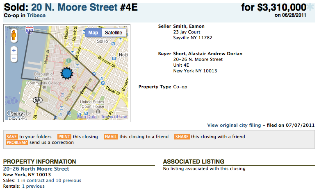Image resolution: width=319 pixels, height=191 pixels.
Task: Click the SAVE to folders icon
Action: click(11, 137)
